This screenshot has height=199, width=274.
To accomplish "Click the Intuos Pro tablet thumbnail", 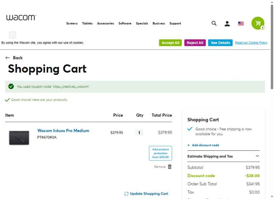I will (x=19, y=138).
